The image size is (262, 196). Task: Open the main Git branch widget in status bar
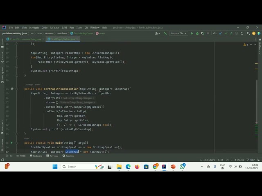(251, 160)
